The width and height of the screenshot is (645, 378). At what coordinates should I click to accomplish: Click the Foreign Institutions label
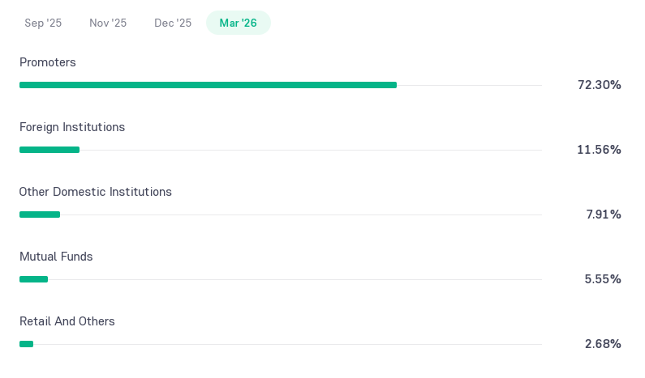[72, 127]
